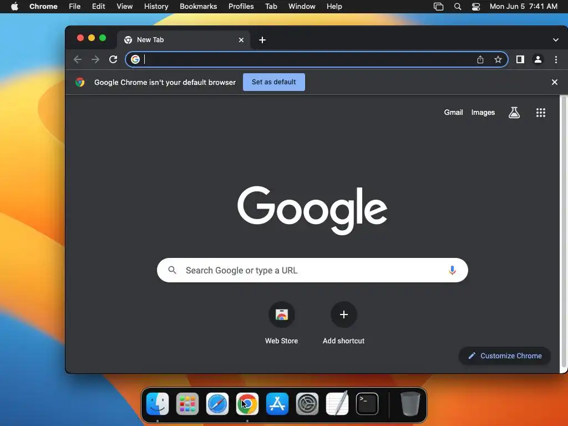Dismiss the default browser banner
This screenshot has width=568, height=426.
[554, 82]
